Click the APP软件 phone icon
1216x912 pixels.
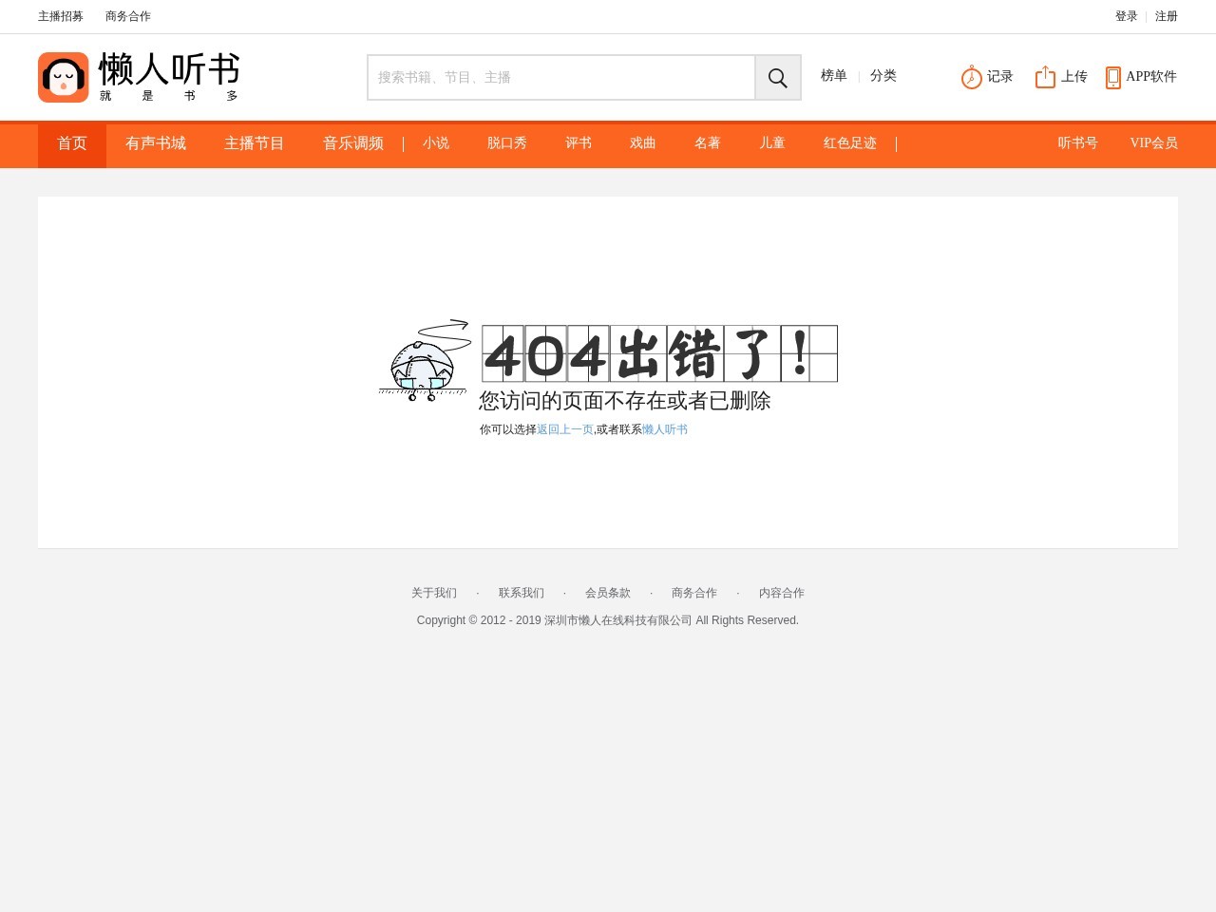tap(1113, 77)
